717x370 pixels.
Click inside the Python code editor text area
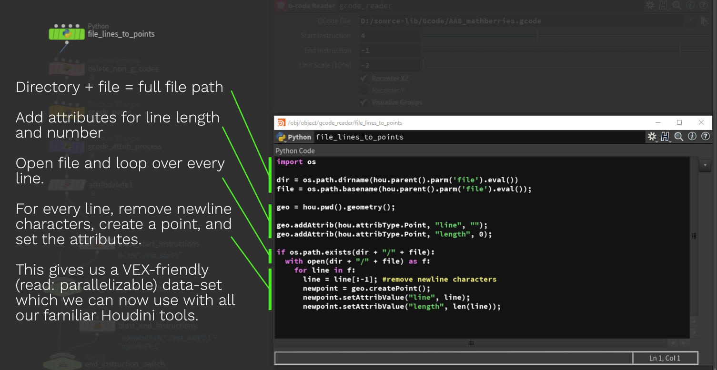[482, 248]
